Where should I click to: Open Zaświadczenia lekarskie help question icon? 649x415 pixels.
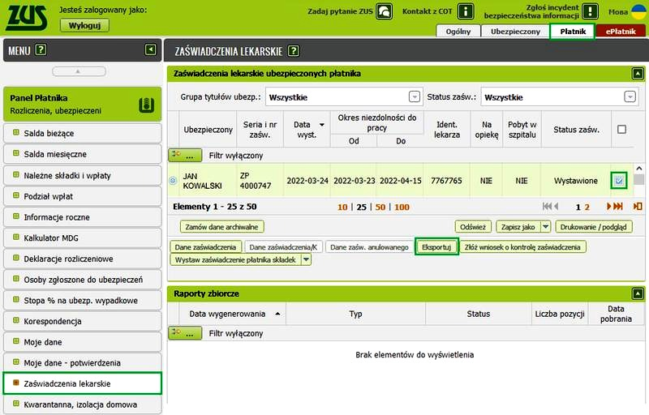coord(293,51)
